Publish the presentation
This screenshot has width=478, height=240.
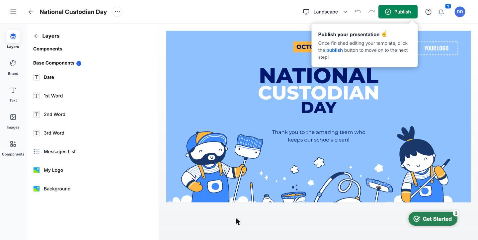point(398,12)
